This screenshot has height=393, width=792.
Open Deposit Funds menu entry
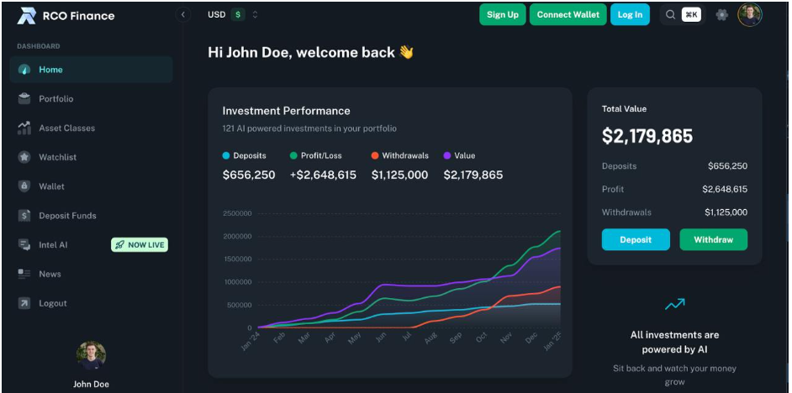click(67, 216)
